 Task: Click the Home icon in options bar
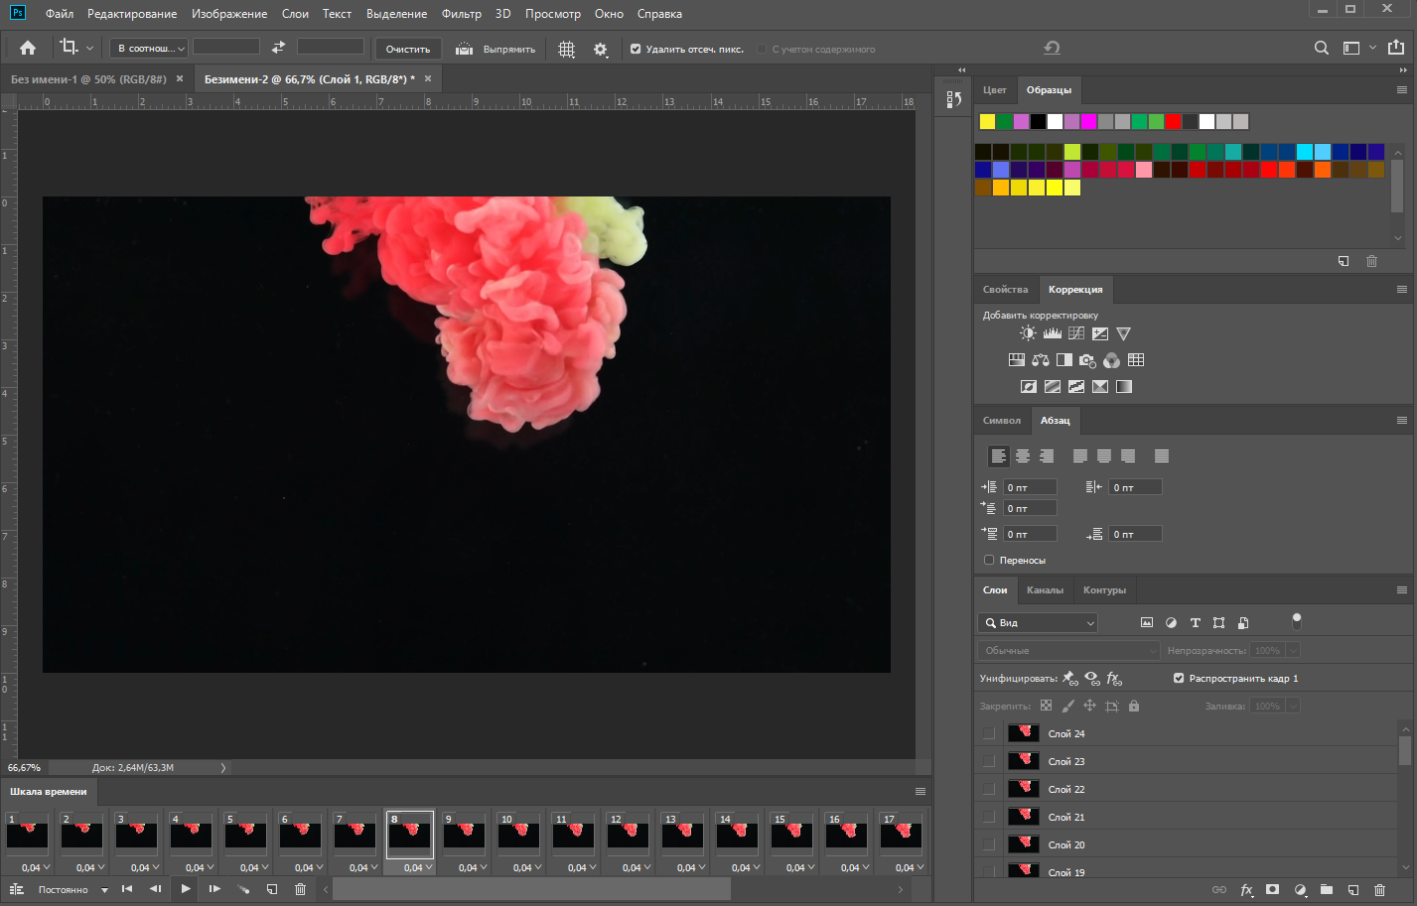click(28, 48)
